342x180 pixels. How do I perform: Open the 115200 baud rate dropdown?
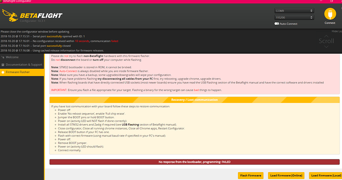click(x=294, y=17)
